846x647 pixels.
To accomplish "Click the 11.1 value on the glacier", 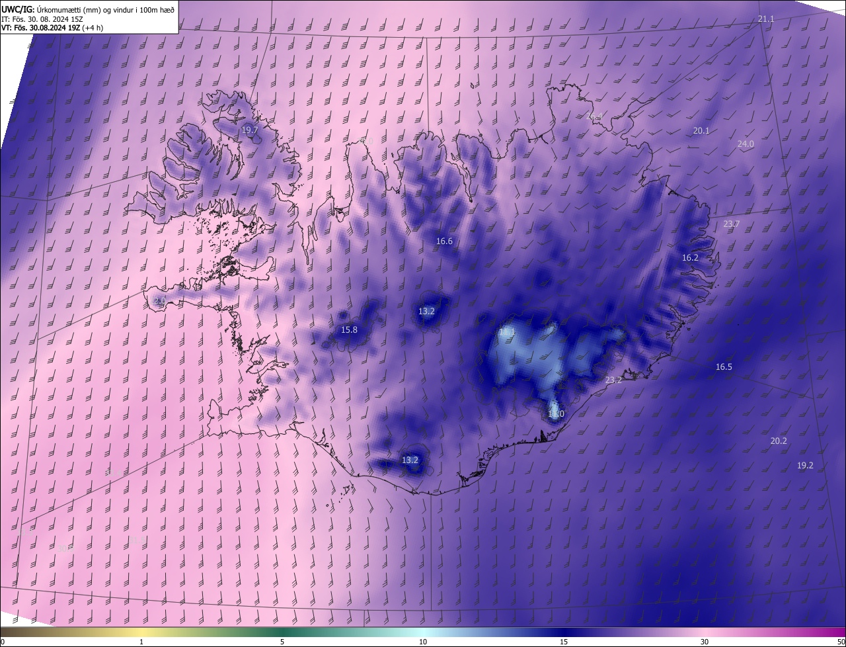I will point(507,331).
